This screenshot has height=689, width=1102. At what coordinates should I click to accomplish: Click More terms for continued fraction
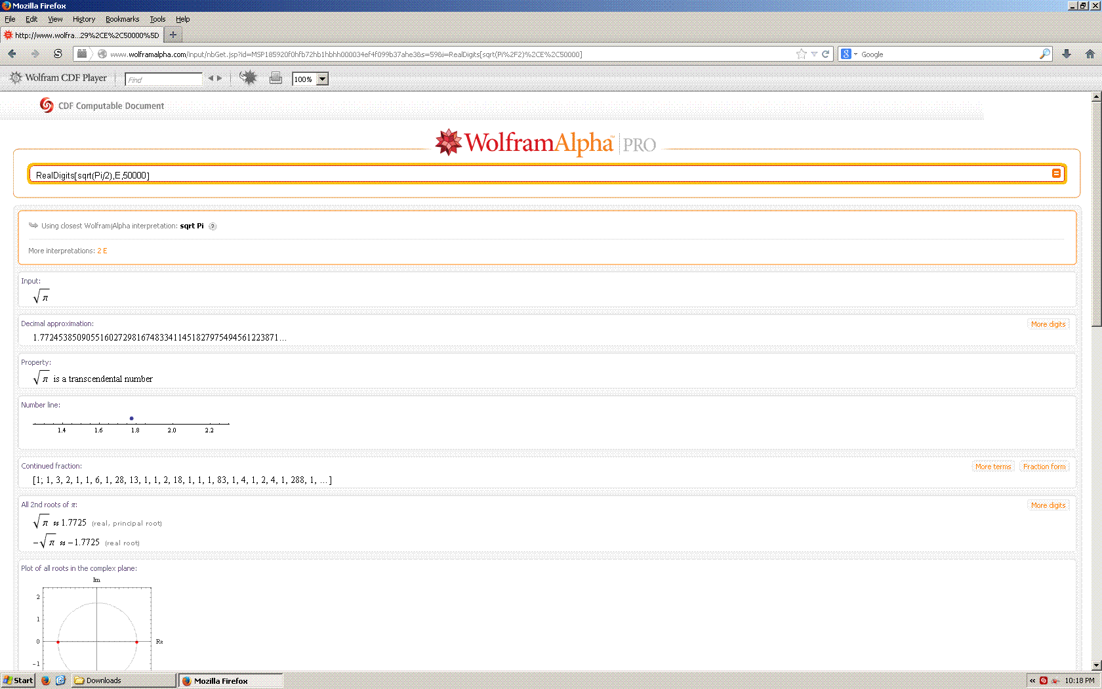(992, 467)
